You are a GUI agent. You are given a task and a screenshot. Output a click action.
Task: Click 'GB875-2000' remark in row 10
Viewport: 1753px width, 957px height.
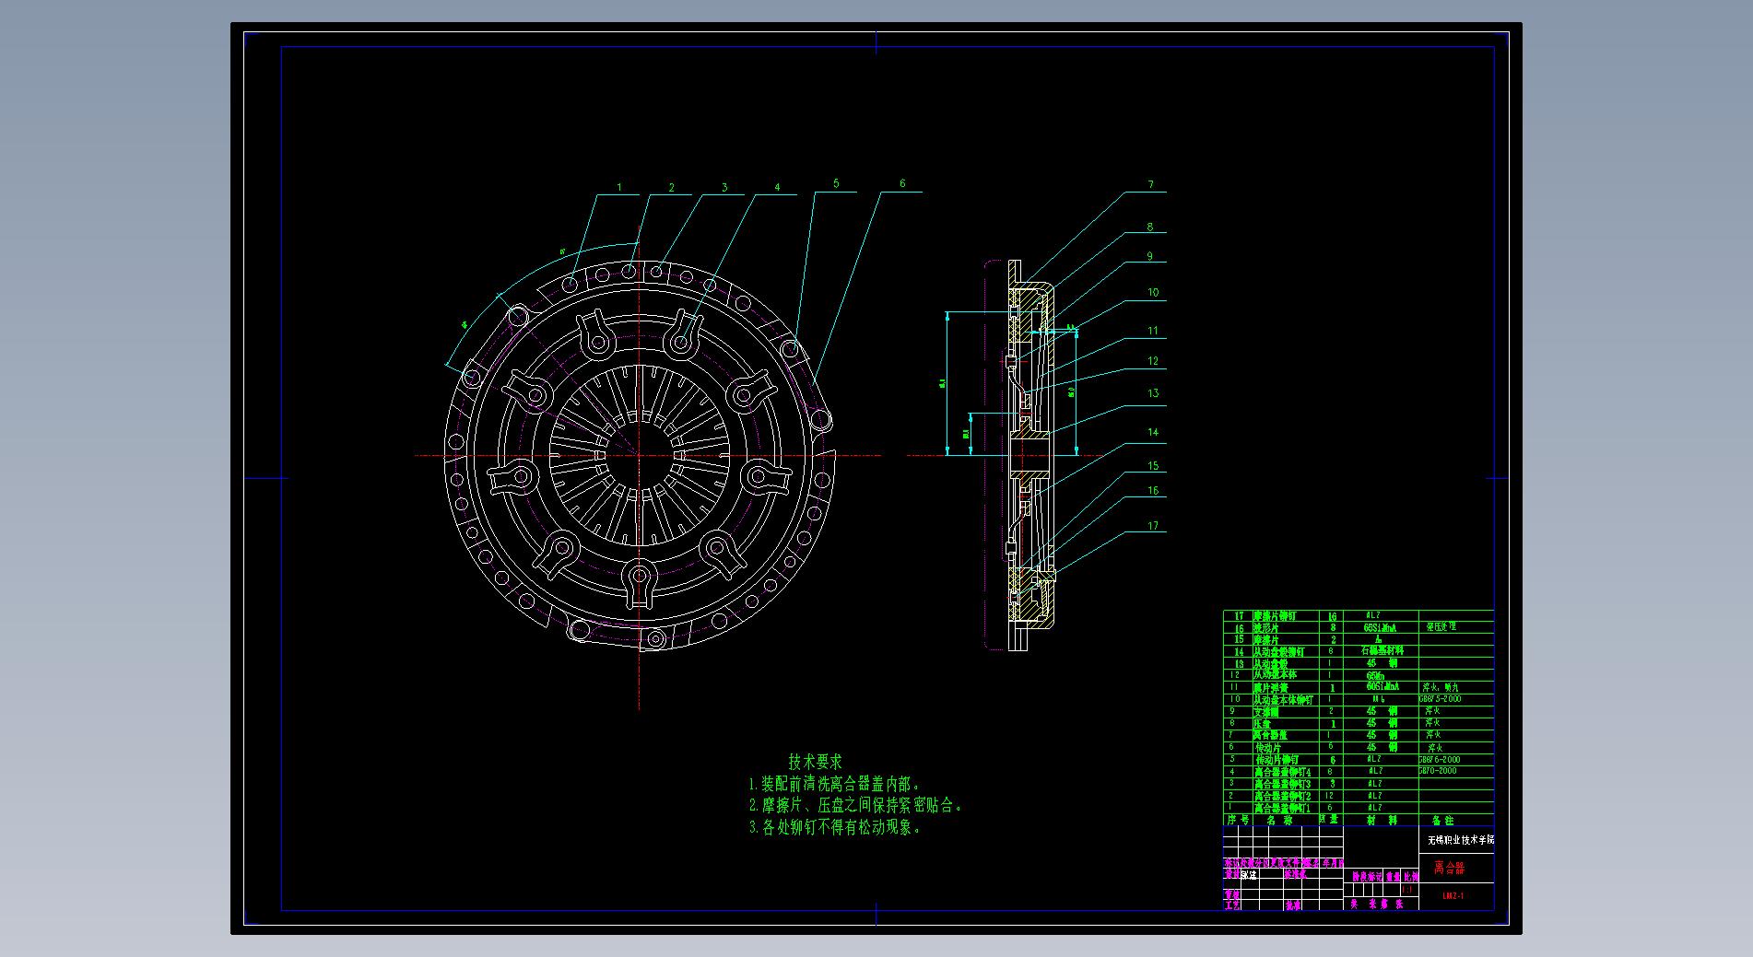(1441, 699)
